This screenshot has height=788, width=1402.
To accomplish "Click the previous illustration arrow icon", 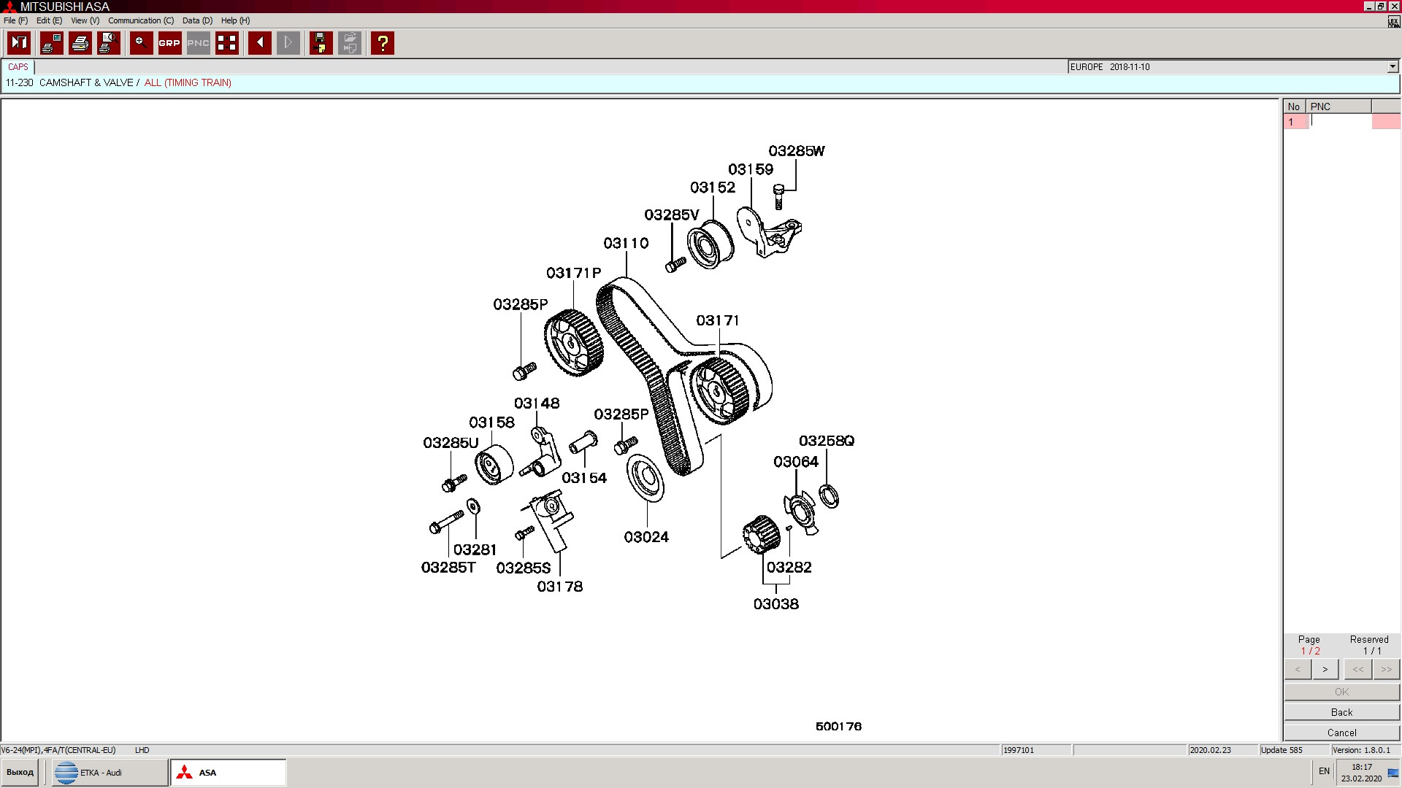I will coord(260,43).
